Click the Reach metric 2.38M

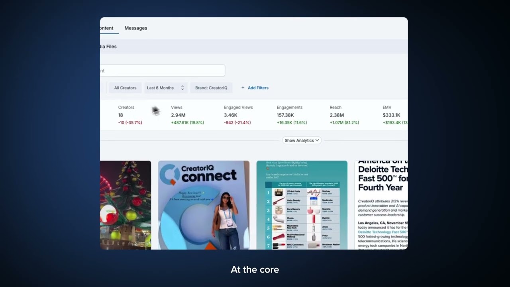337,115
